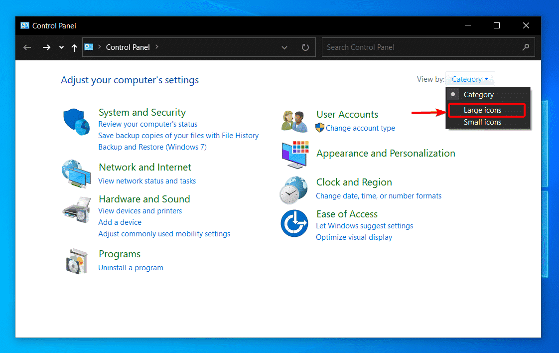Open Review your computer's status
Screen dimensions: 559x353
coord(147,124)
